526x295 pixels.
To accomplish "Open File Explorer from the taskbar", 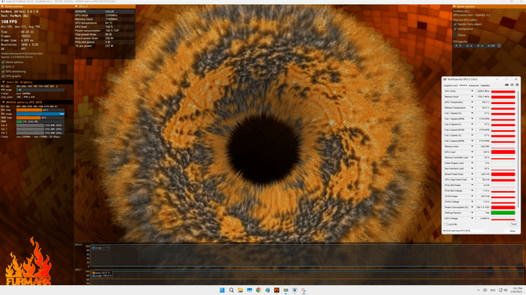I will [241, 290].
